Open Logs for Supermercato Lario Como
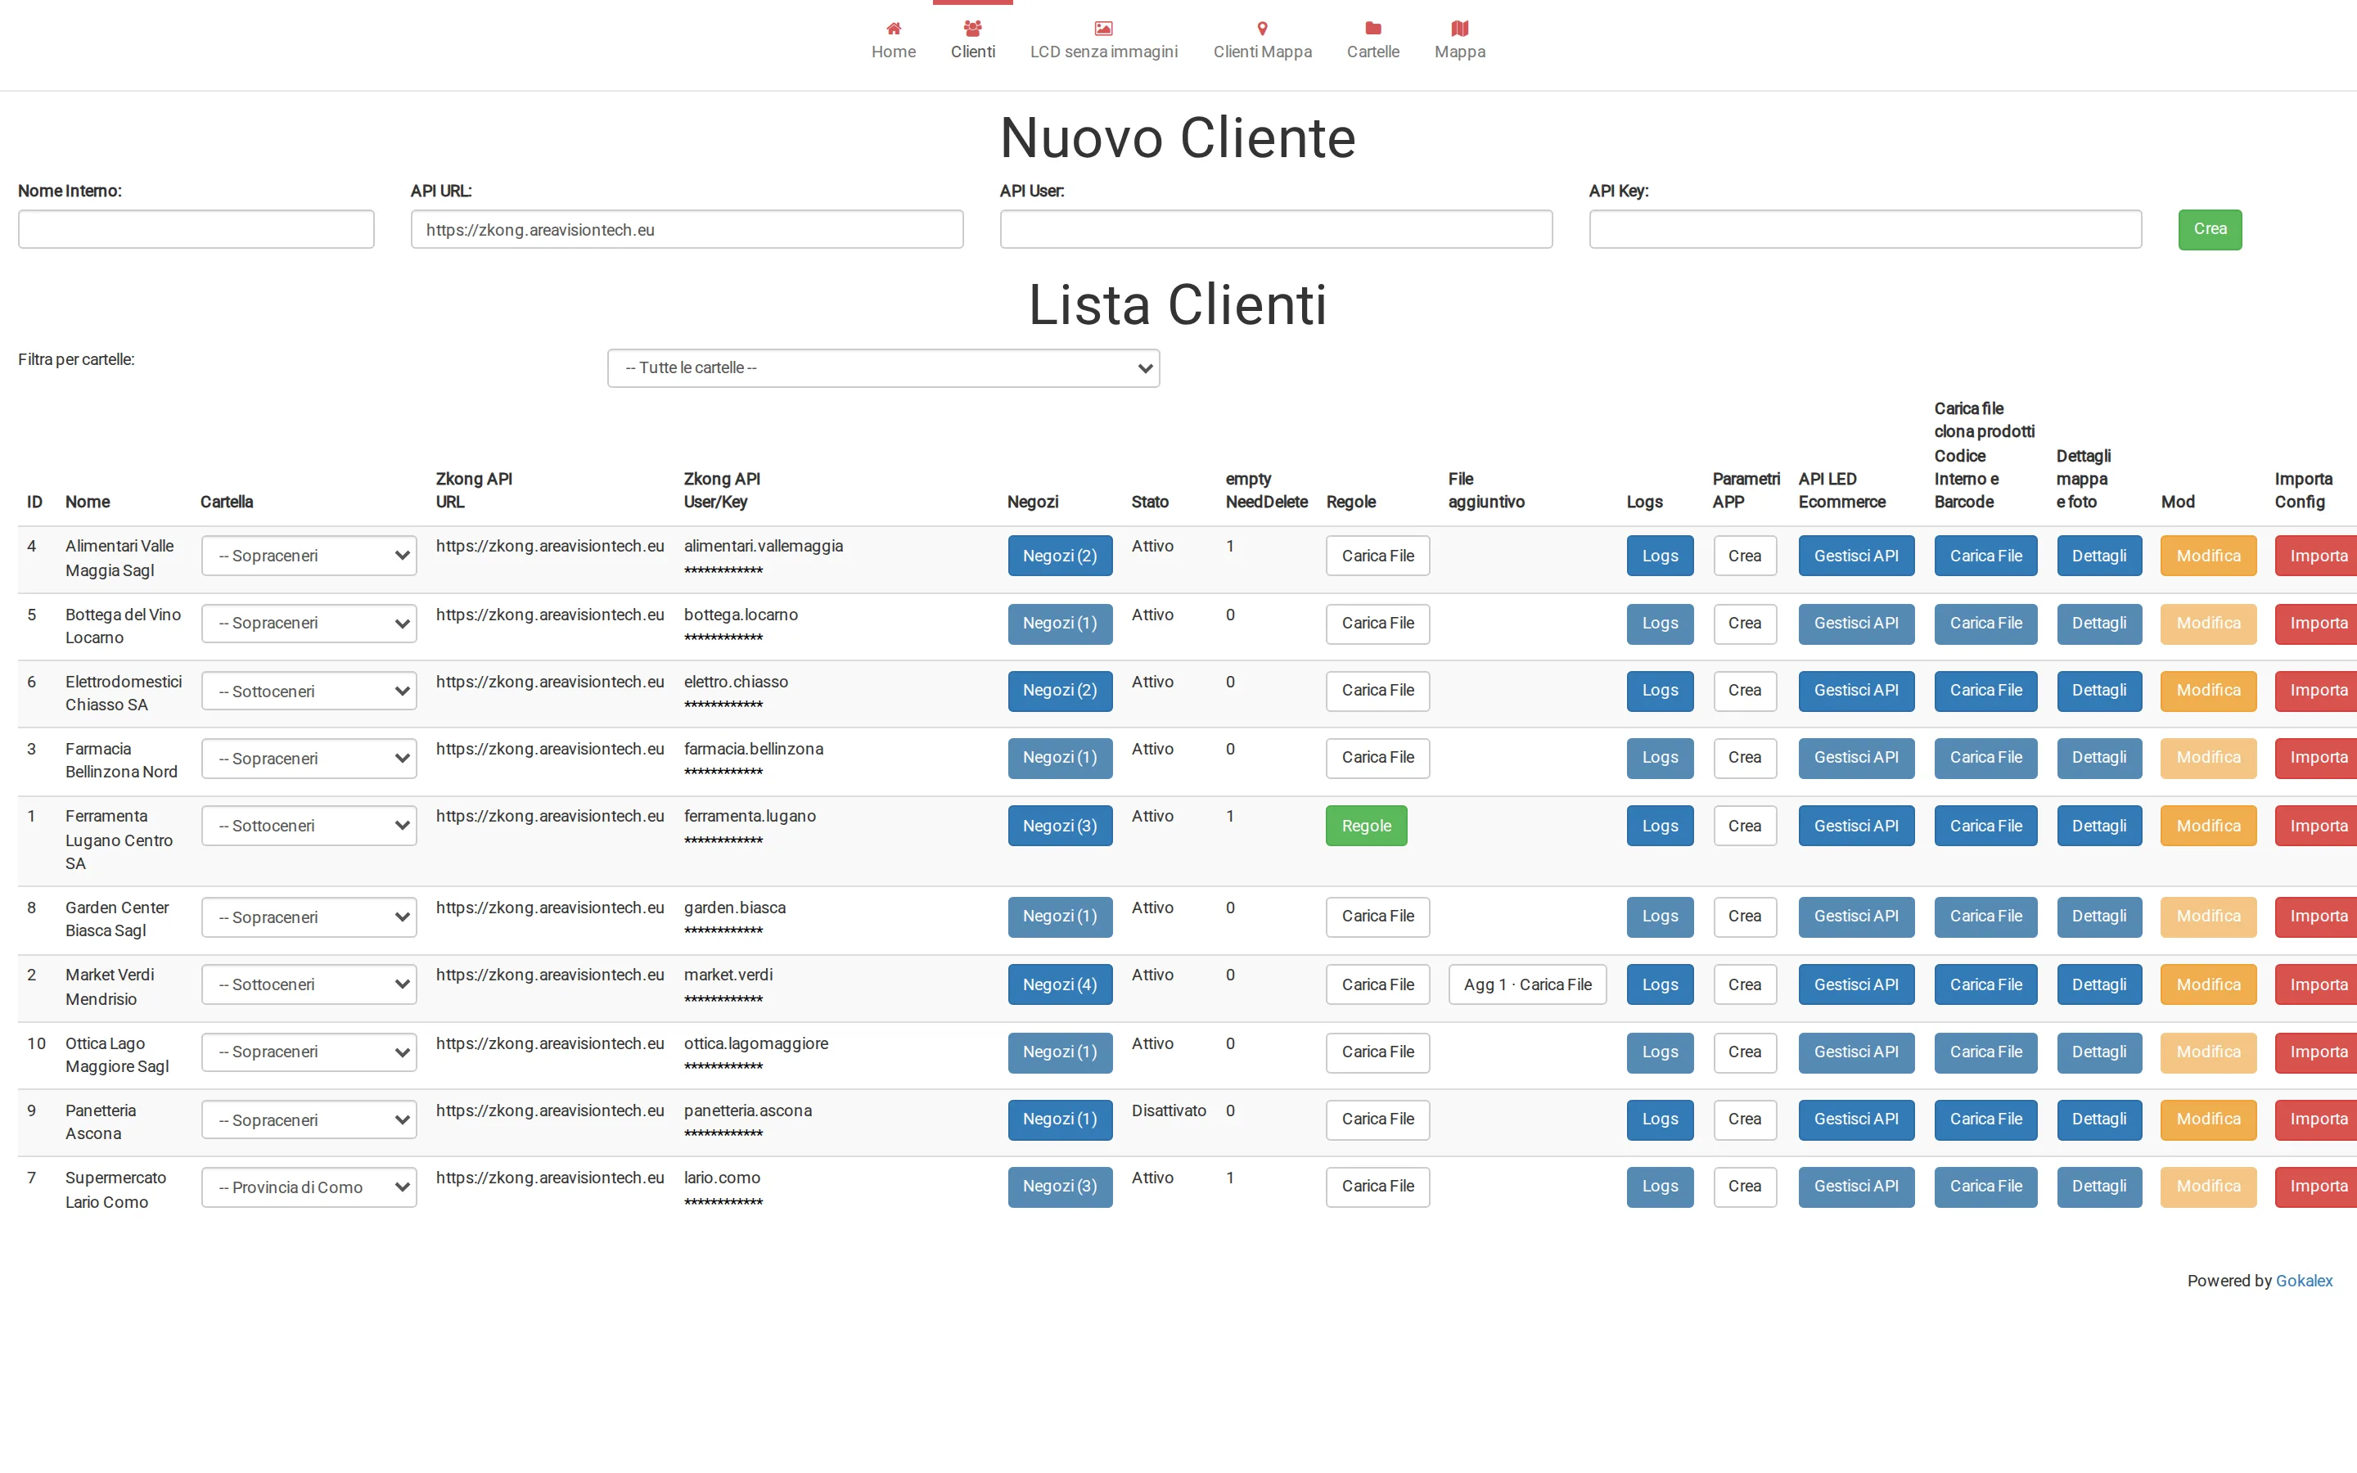The image size is (2357, 1473). click(x=1660, y=1187)
